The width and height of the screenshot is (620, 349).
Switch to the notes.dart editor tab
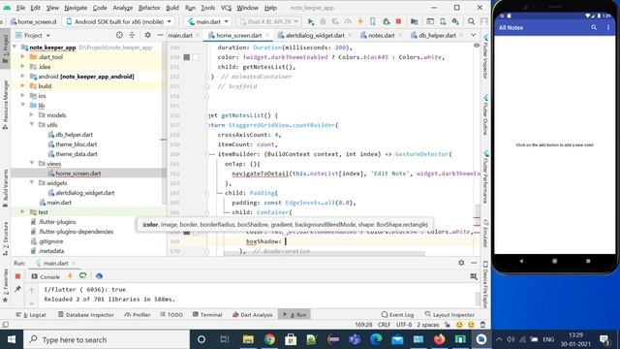click(x=381, y=35)
